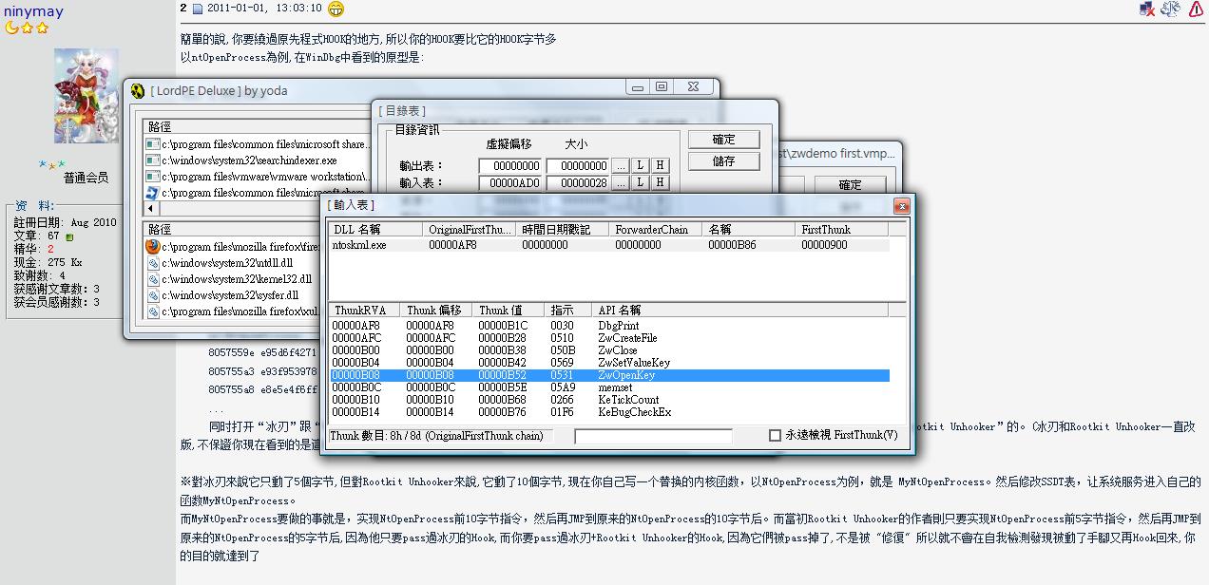This screenshot has height=585, width=1209.
Task: Click the 'FirstThunk' column header
Action: pos(842,229)
